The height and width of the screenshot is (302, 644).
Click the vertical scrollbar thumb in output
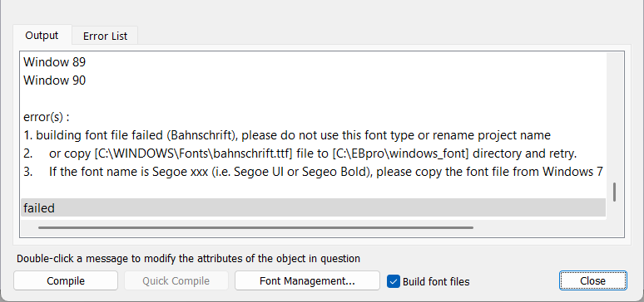[614, 192]
